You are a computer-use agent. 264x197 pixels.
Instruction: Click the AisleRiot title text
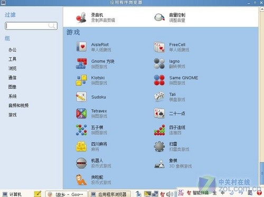click(100, 45)
